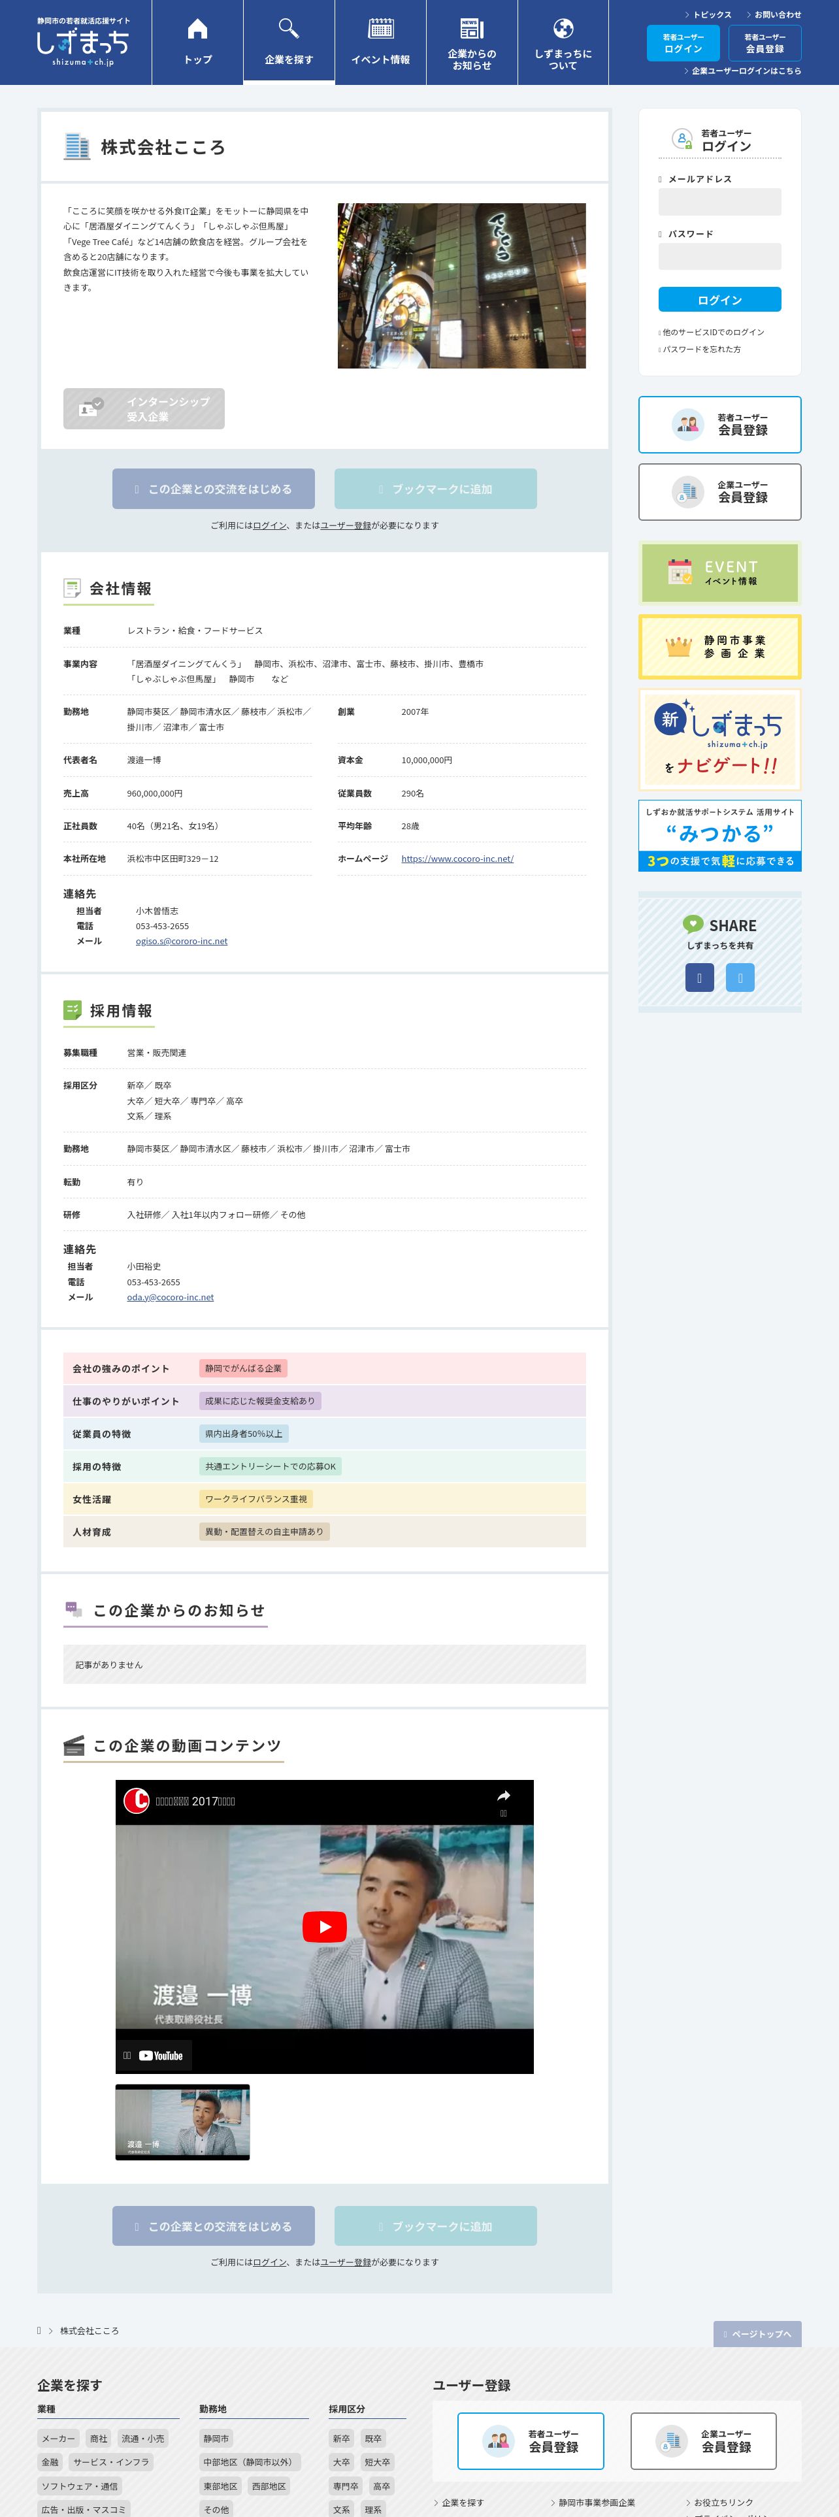Image resolution: width=839 pixels, height=2517 pixels.
Task: Select footer メーカー industry tag
Action: click(x=58, y=2438)
